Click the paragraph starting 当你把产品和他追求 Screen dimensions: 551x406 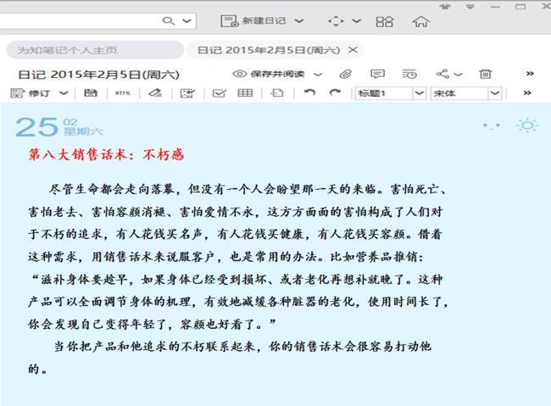coord(230,358)
